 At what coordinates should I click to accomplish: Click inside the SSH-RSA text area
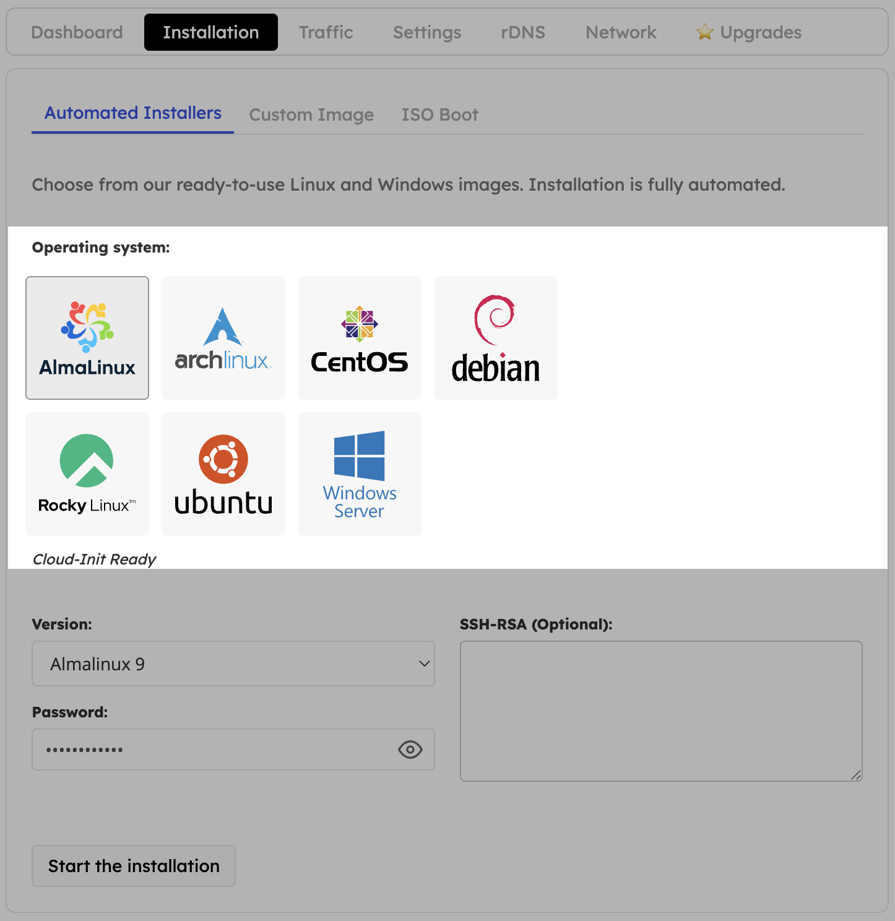coord(660,711)
